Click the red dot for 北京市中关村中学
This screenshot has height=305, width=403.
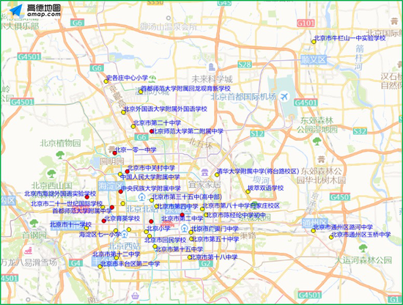coord(127,172)
